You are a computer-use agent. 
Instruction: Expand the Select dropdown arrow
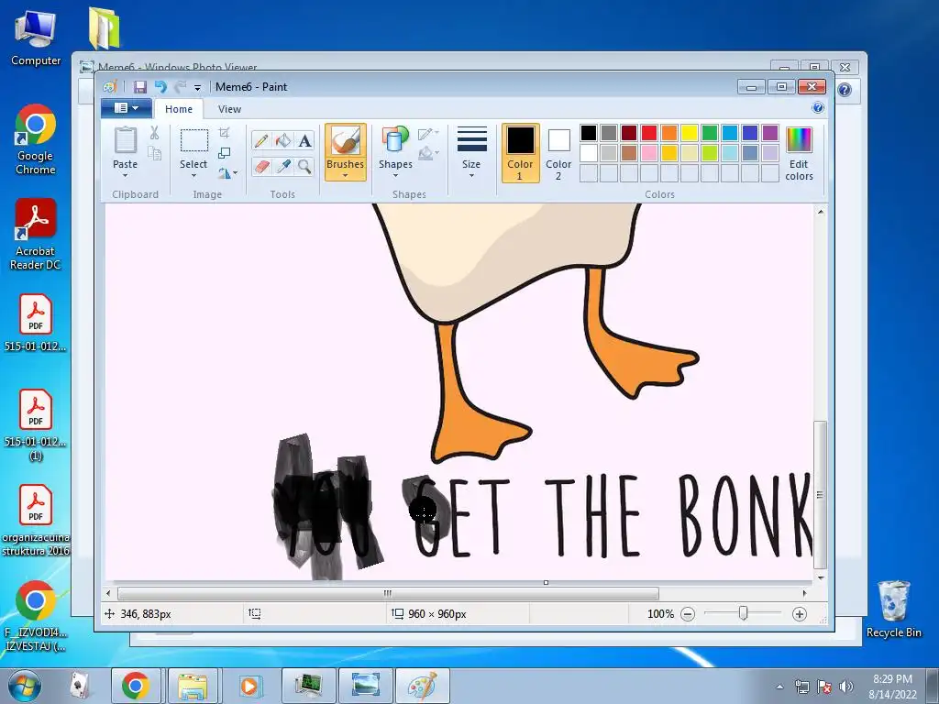194,175
